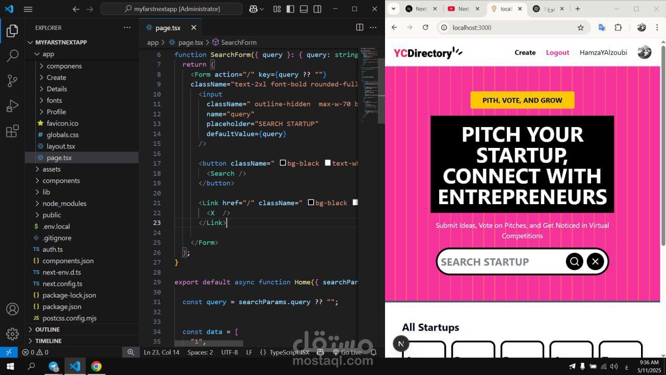
Task: Click the zoom magnifier in the status bar
Action: (131, 352)
